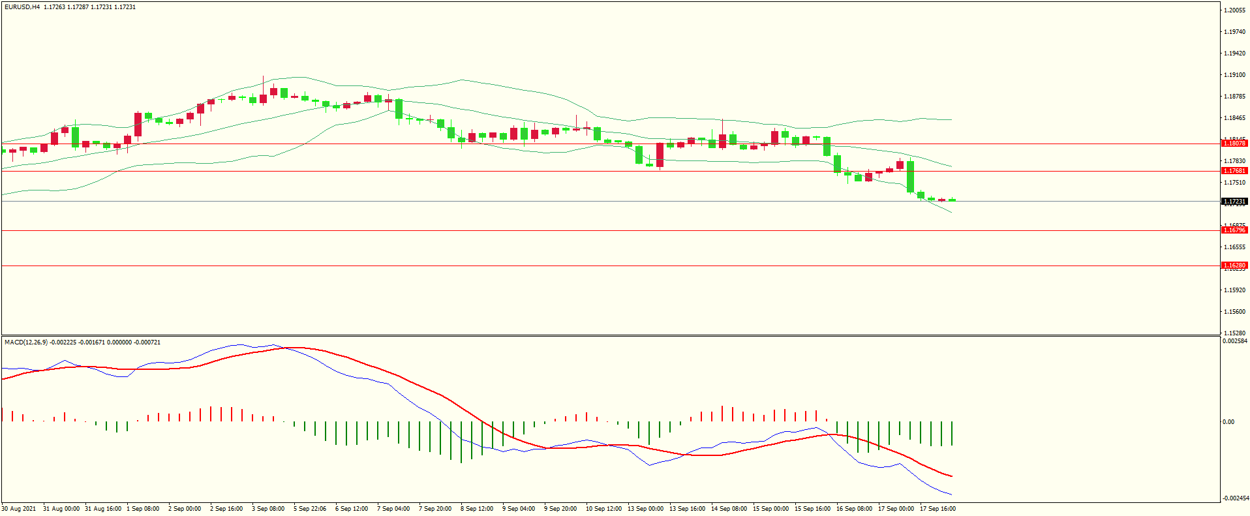Click the 5 Sep 22:06 time label
Screen dimensions: 1250x516
(310, 509)
